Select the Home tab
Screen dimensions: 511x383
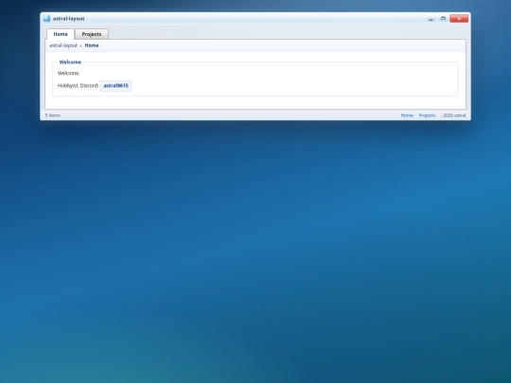point(61,34)
